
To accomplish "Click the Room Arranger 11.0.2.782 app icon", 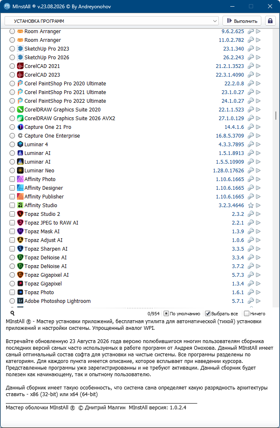I will 20,40.
